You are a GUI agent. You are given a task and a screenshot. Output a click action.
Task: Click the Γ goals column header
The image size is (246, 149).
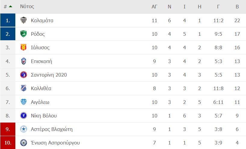(218, 7)
